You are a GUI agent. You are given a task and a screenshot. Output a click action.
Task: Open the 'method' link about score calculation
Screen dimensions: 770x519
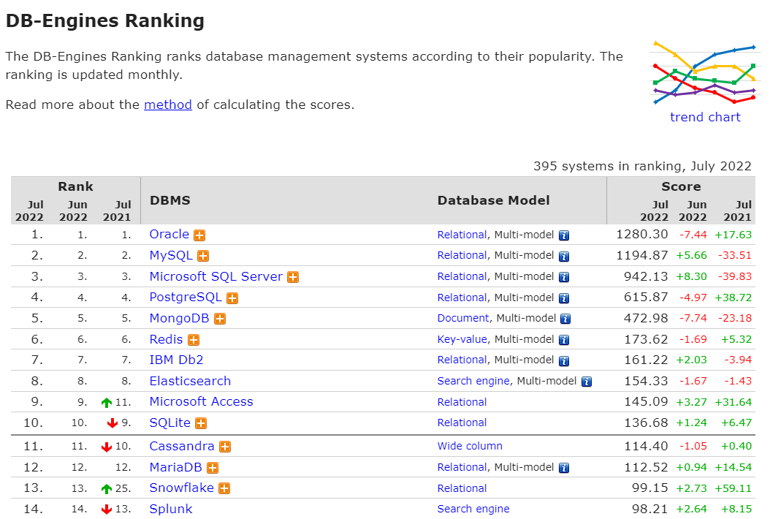click(168, 105)
